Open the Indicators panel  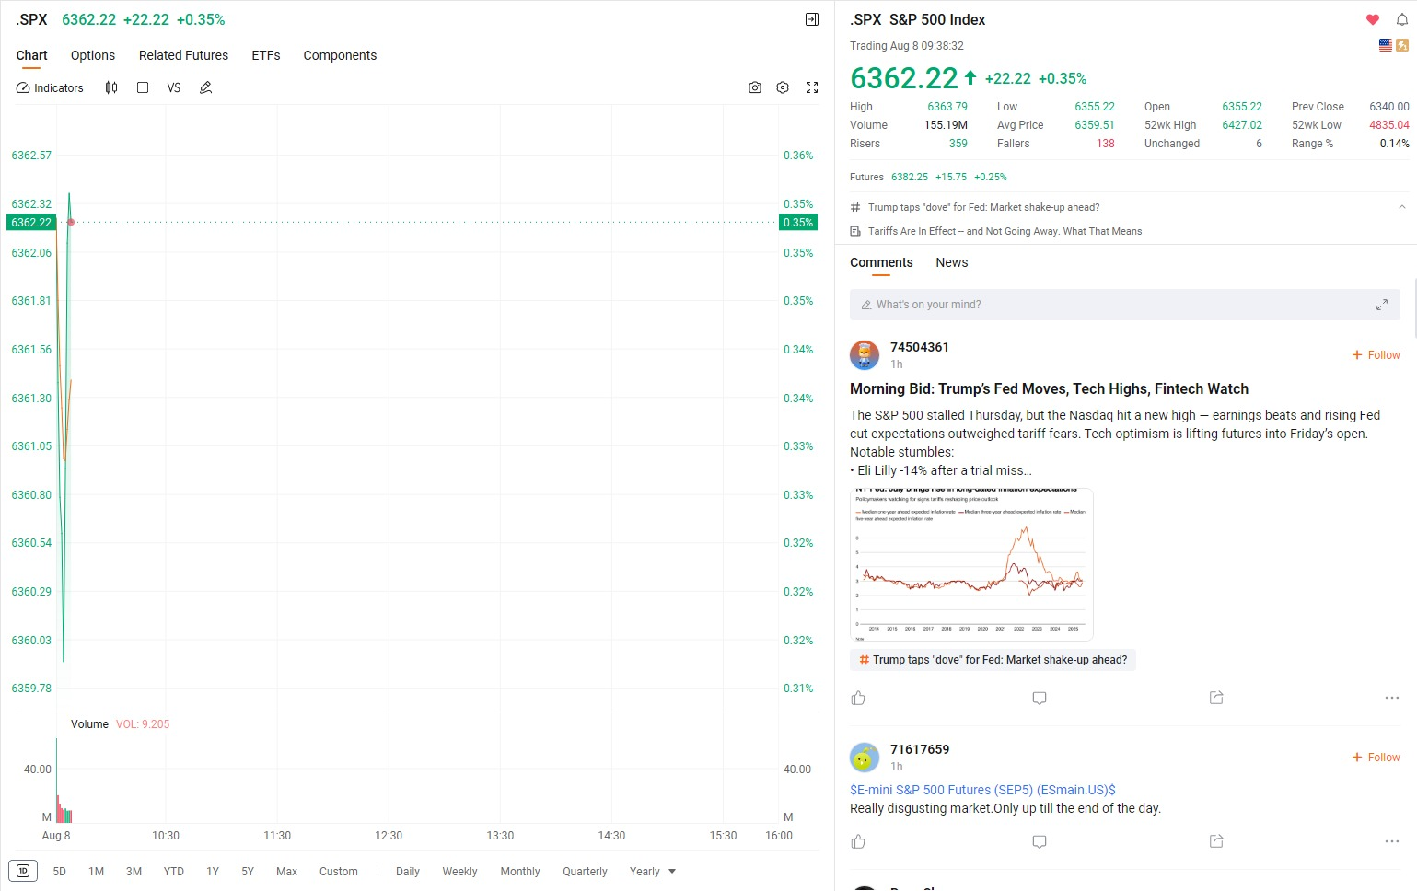[x=50, y=88]
